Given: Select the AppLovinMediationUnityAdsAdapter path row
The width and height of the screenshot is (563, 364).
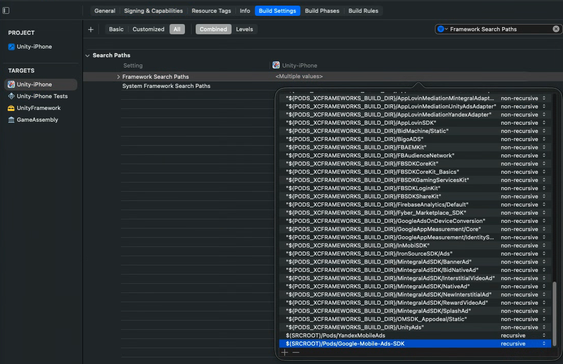Looking at the screenshot, I should [415, 106].
